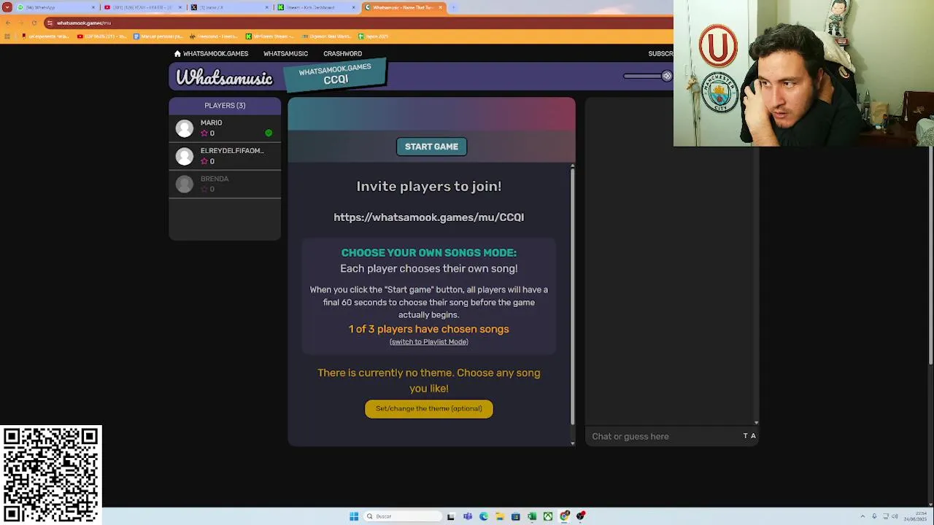Click the Chat or guess here input
Viewport: 934px width, 525px height.
(x=664, y=436)
